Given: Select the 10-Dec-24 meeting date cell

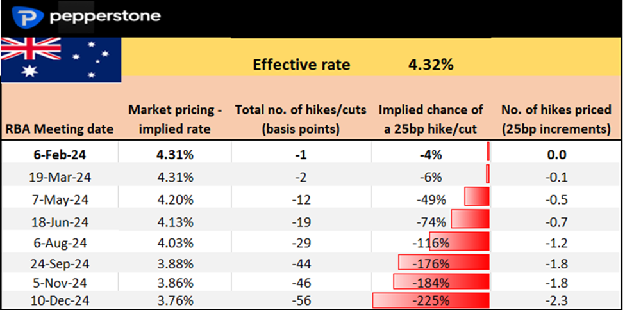Looking at the screenshot, I should click(60, 300).
